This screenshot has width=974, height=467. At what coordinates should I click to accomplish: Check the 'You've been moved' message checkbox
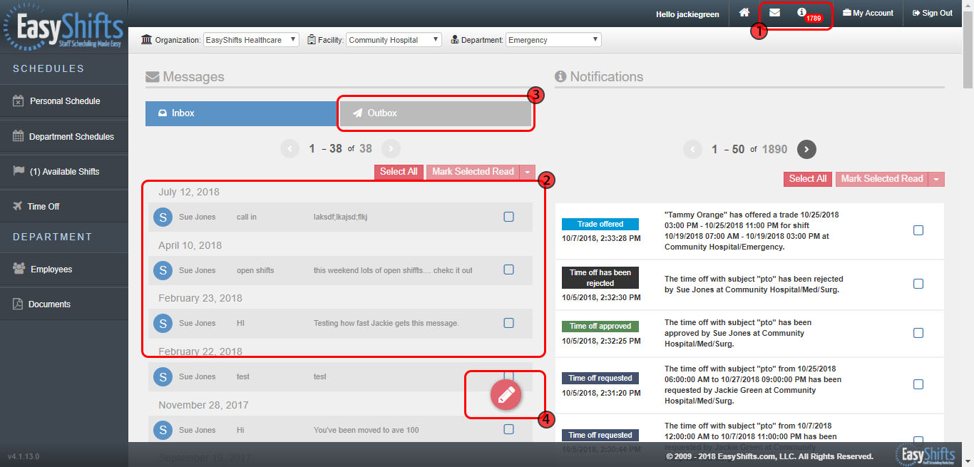508,429
